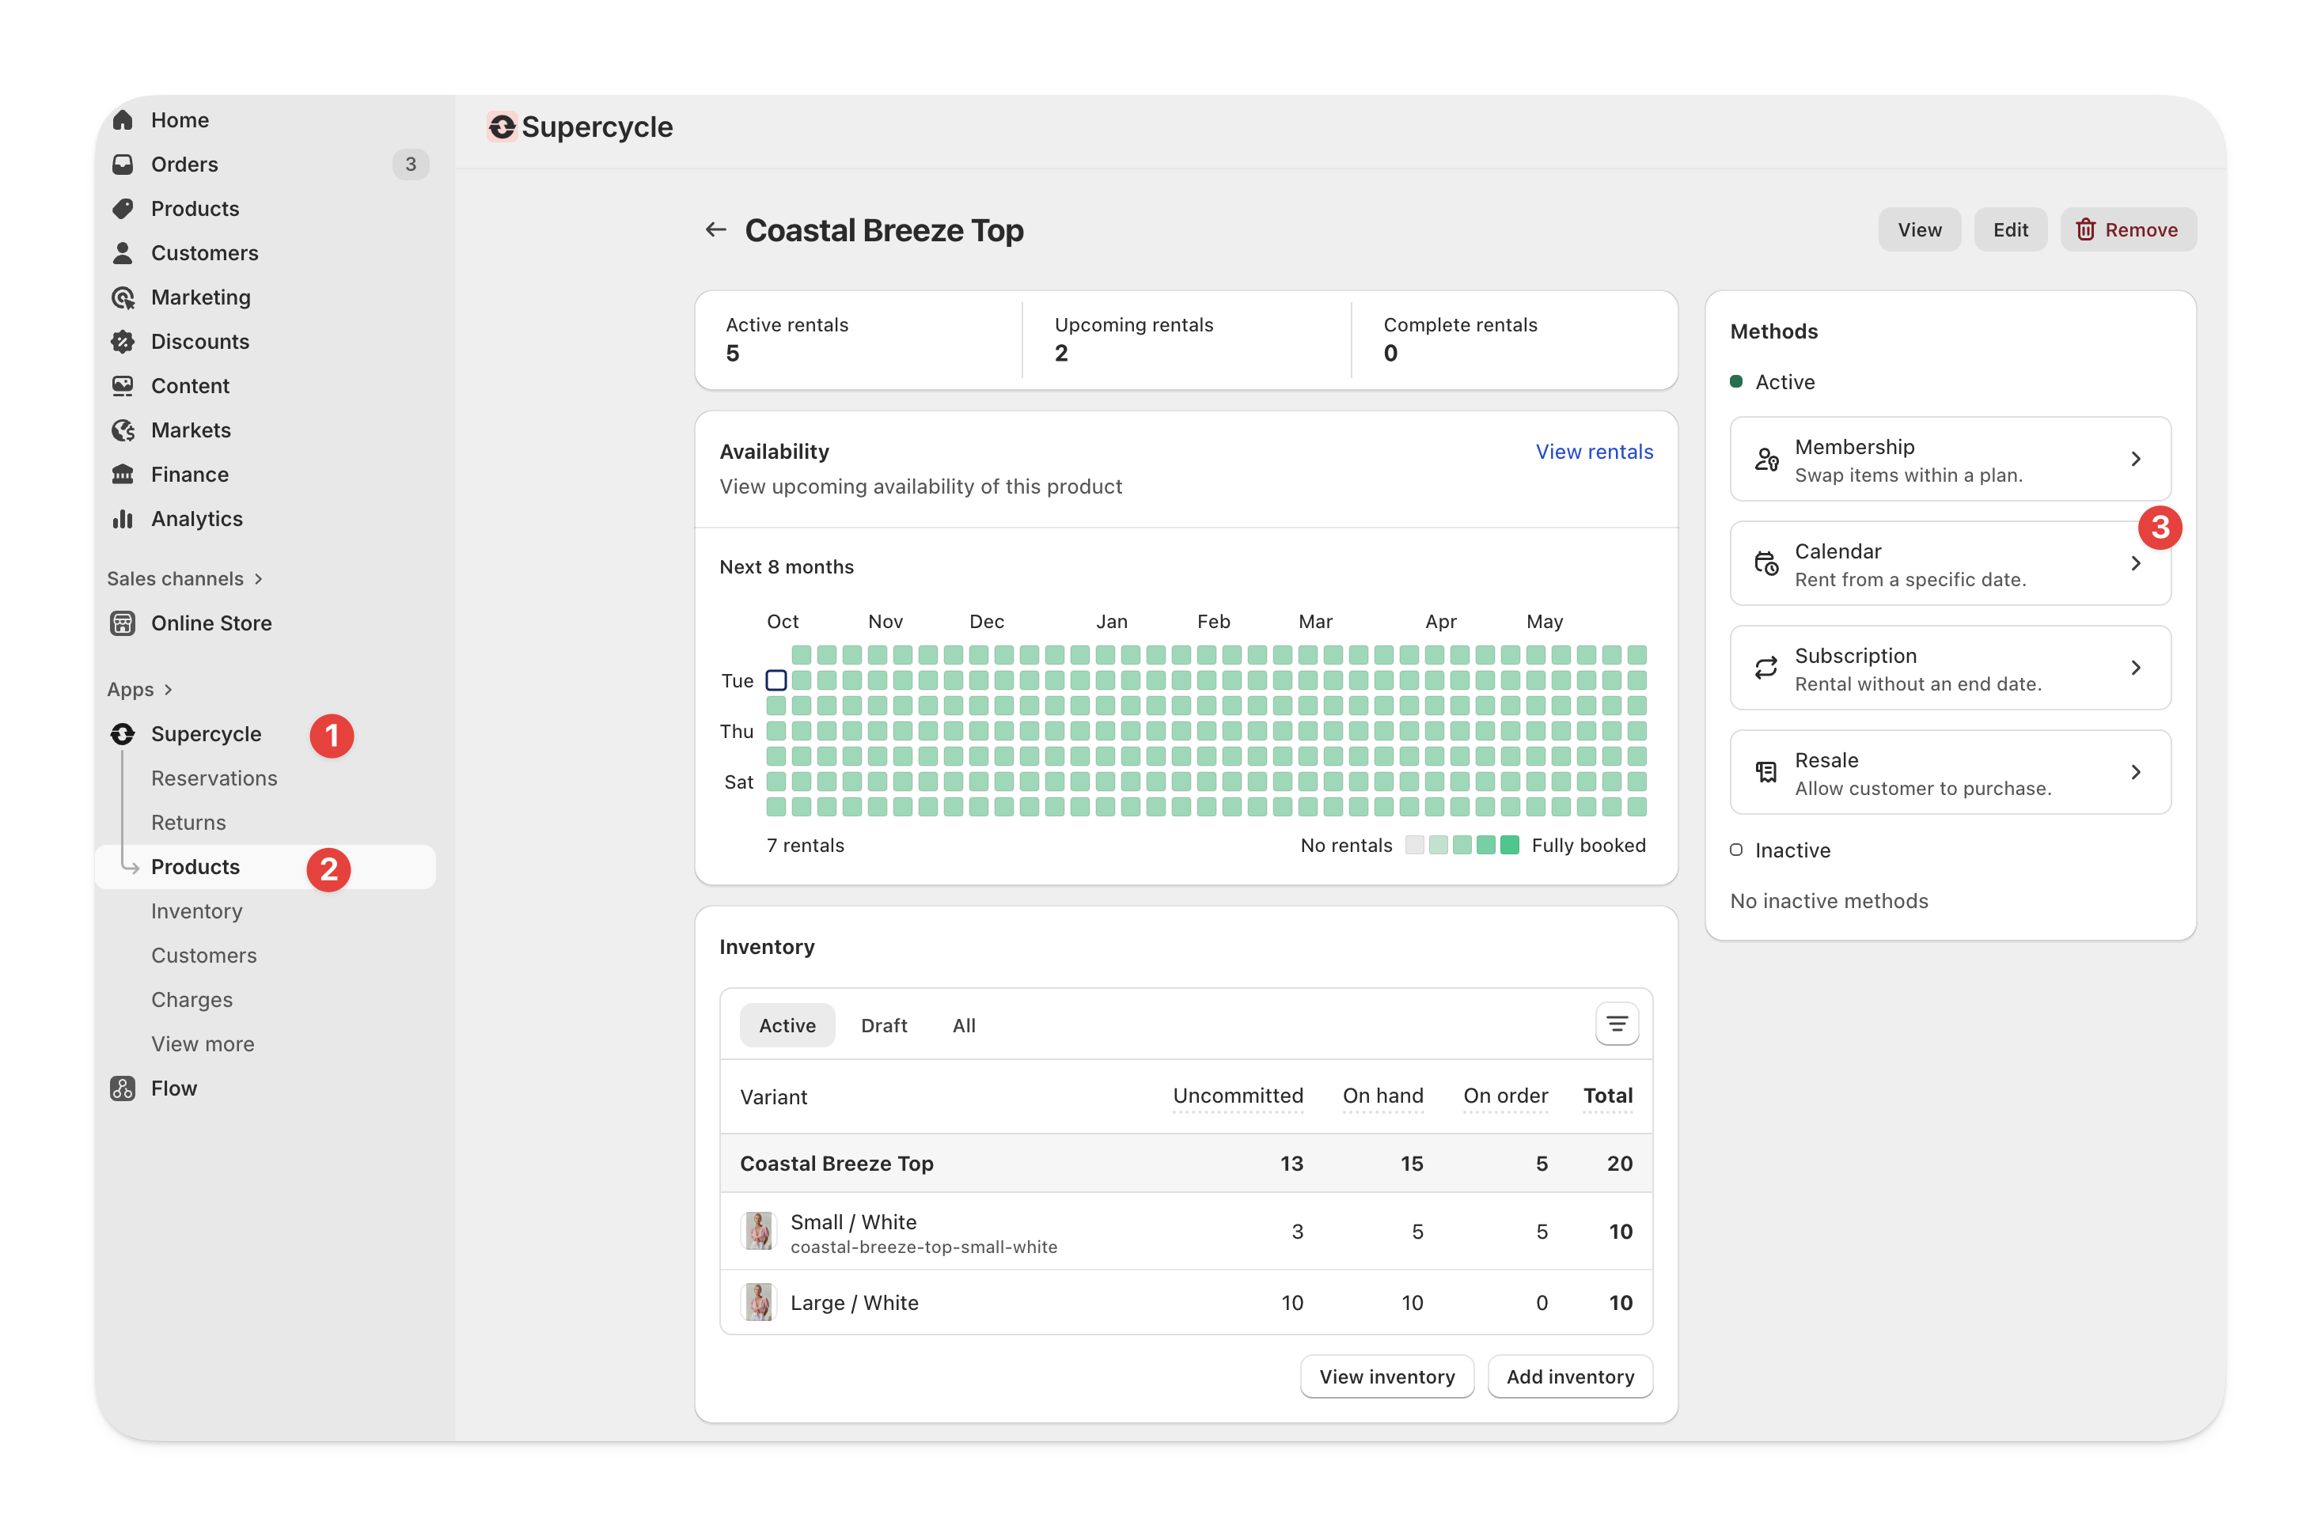Click the View rentals link
This screenshot has width=2321, height=1537.
click(x=1594, y=452)
